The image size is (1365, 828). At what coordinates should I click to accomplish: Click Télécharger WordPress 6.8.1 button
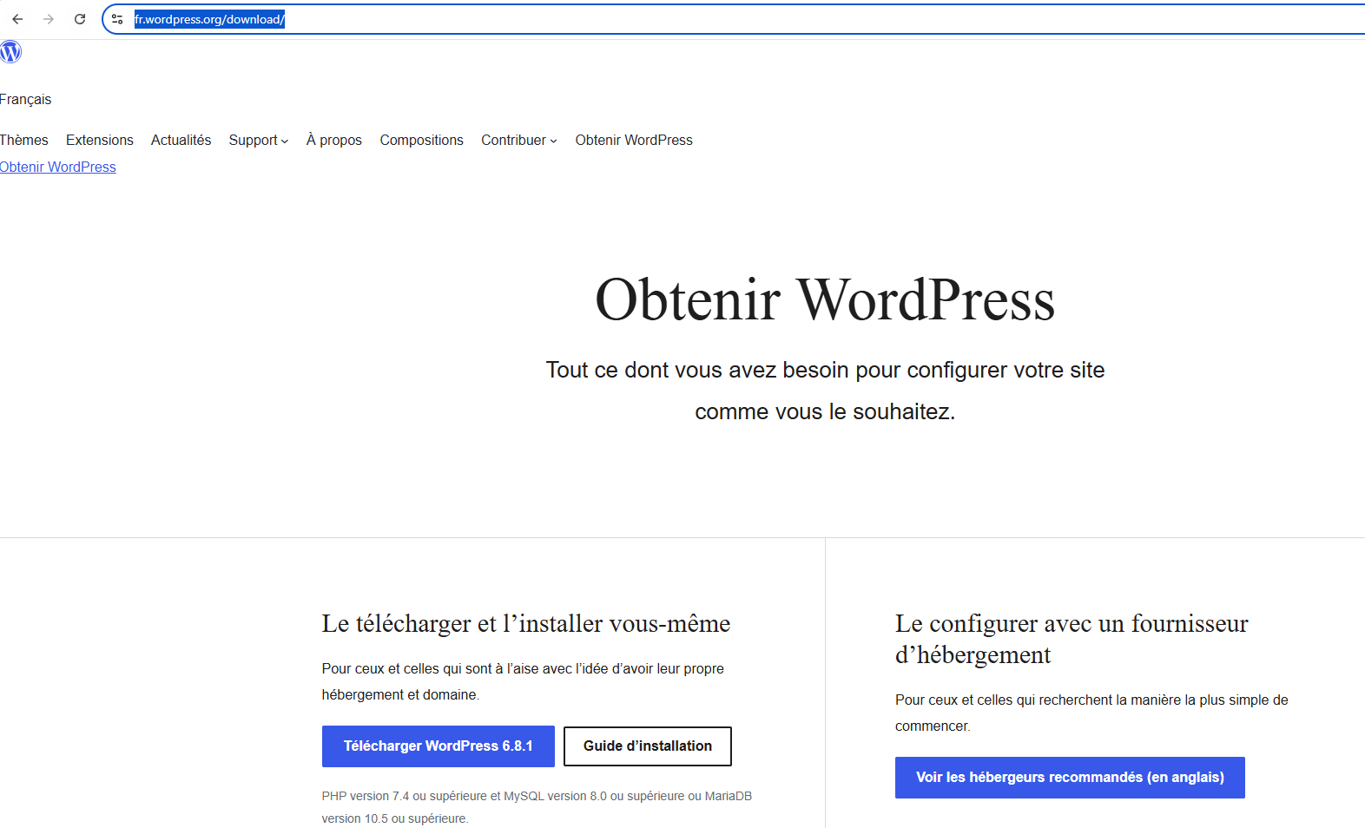point(439,746)
